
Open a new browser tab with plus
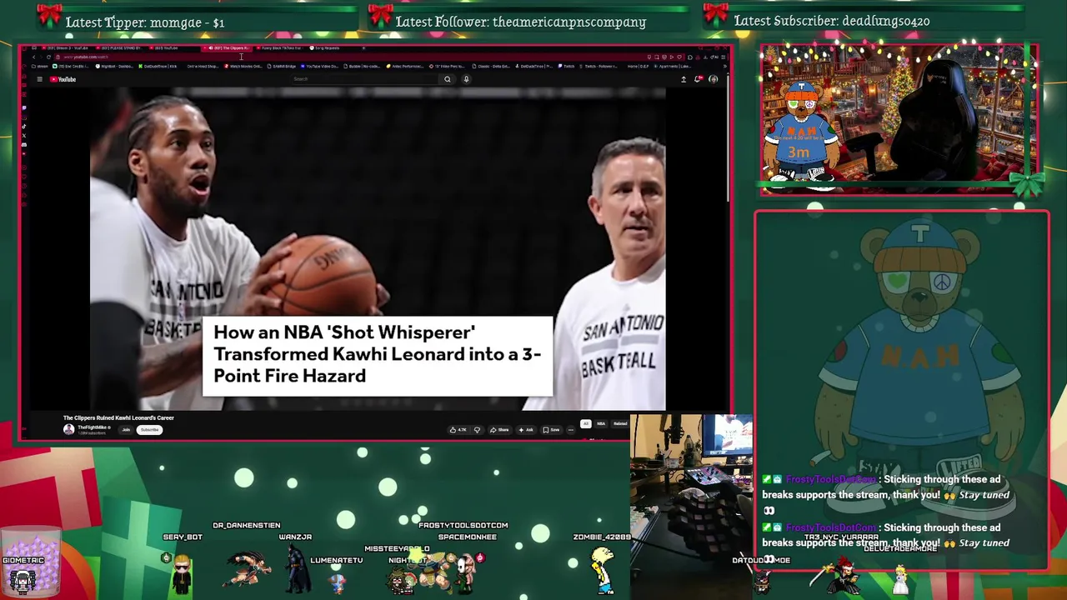(363, 48)
